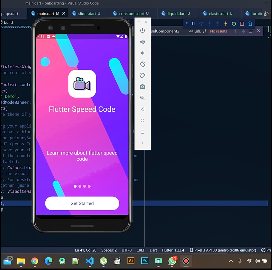Screen dimensions: 272x270
Task: Stop the debug session with the red square
Action: (x=241, y=23)
